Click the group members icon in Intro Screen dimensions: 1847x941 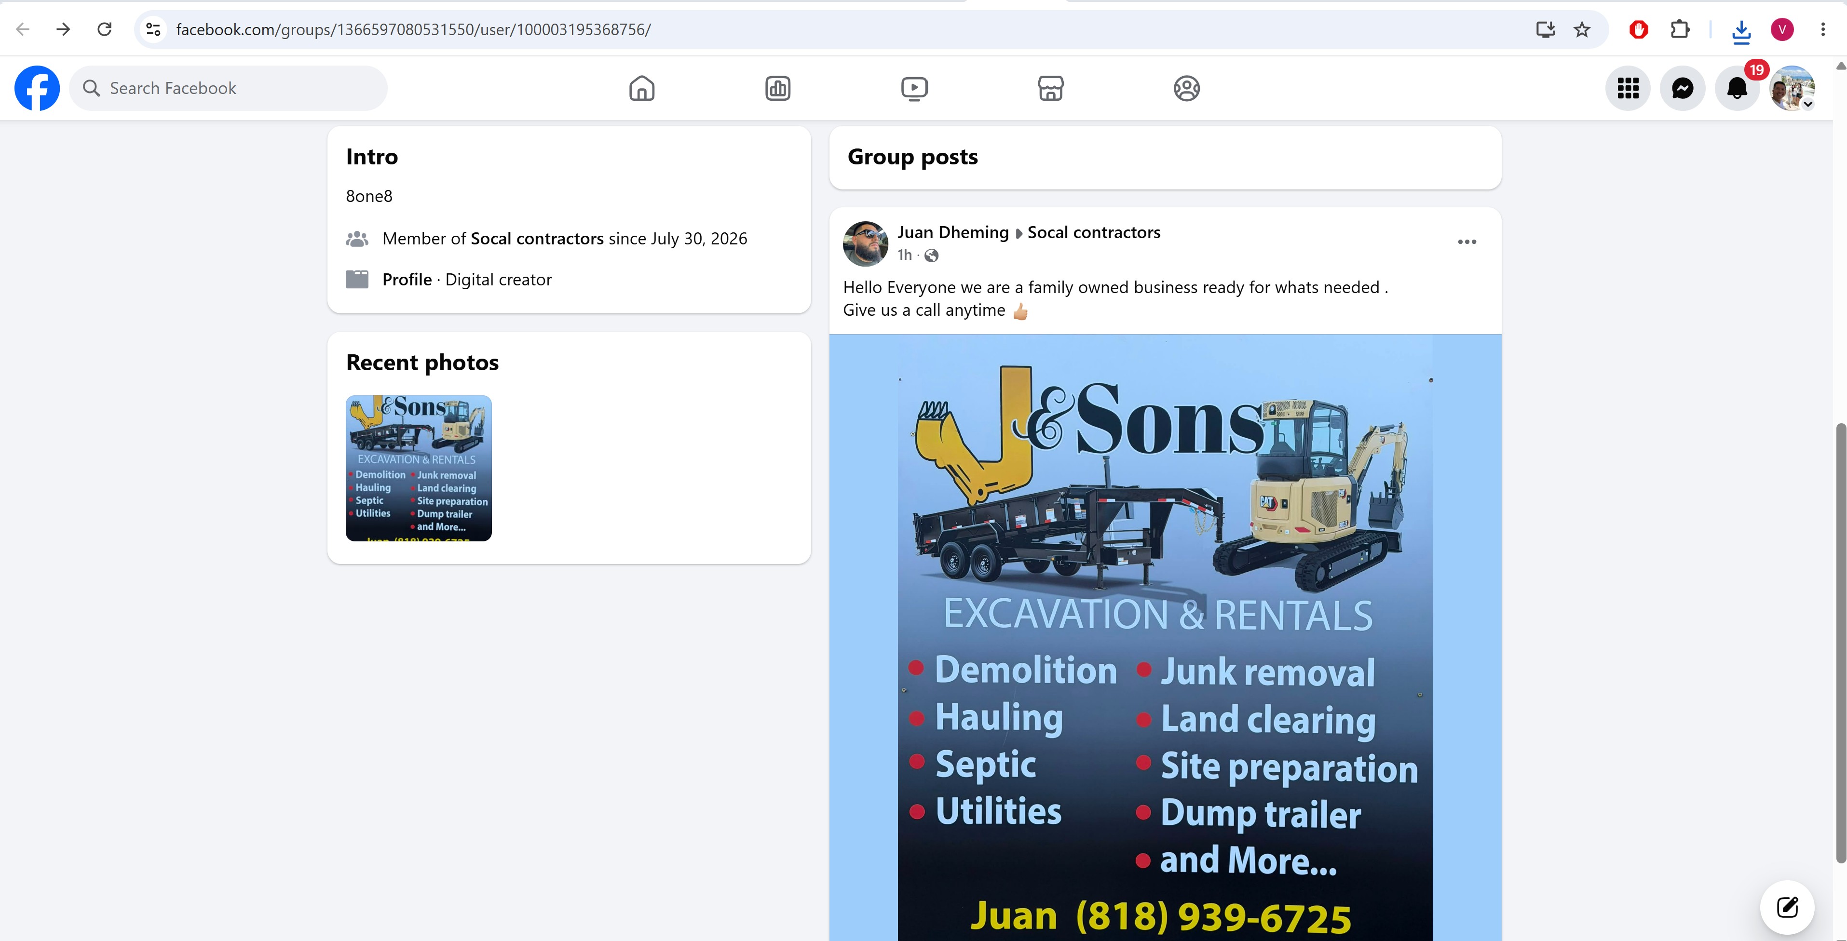(357, 239)
